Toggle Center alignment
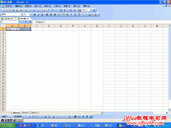 point(51,15)
